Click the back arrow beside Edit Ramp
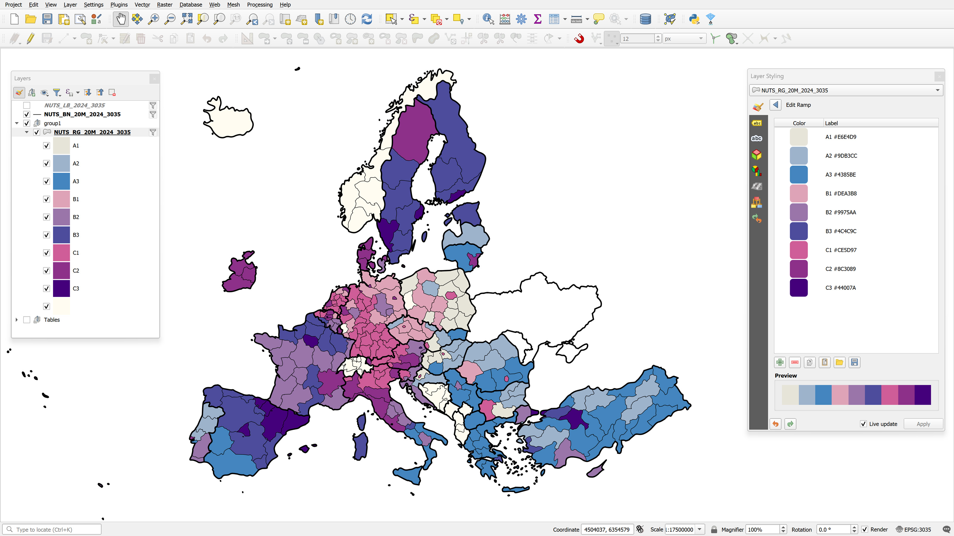Viewport: 954px width, 536px height. coord(775,105)
